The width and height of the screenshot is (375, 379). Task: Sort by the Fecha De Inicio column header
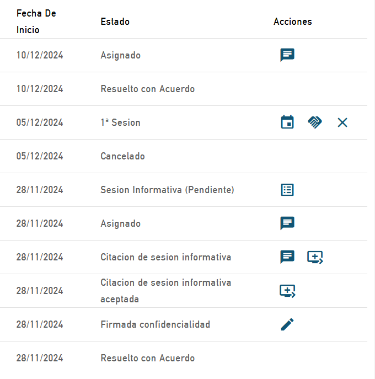click(36, 22)
